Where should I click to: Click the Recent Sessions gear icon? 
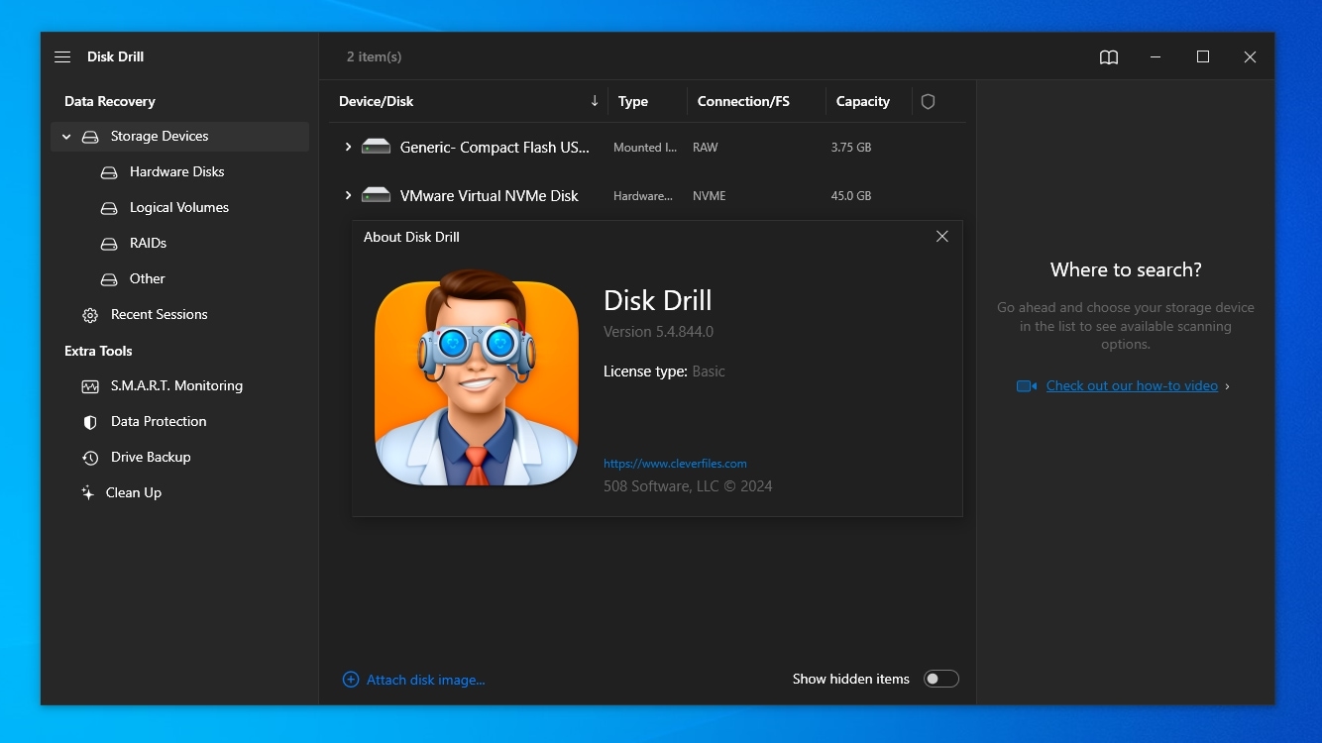pos(90,315)
